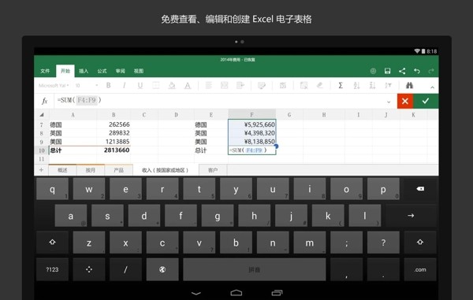Undo the last action
The image size is (473, 300).
click(417, 71)
